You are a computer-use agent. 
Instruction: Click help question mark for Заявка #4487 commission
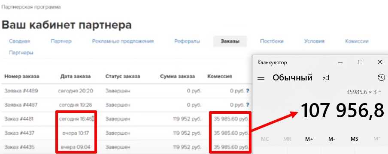tap(247, 105)
